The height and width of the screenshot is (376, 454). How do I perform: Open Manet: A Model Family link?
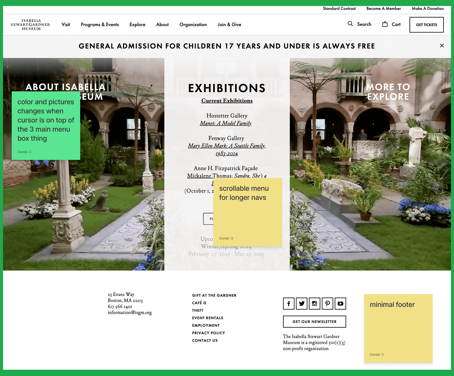pos(225,123)
